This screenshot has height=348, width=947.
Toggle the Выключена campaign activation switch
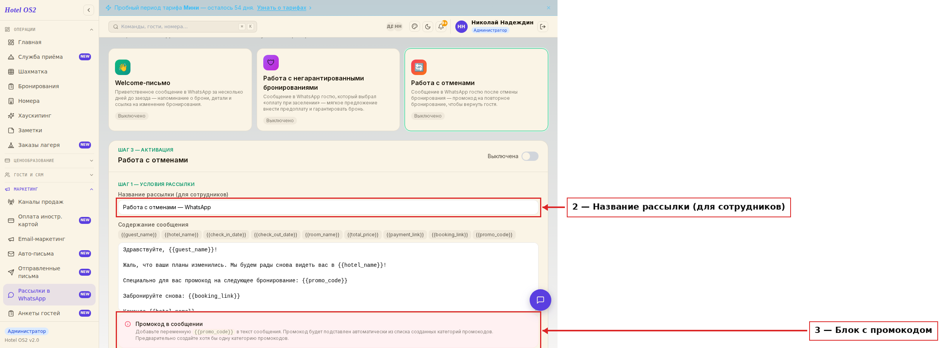tap(530, 156)
